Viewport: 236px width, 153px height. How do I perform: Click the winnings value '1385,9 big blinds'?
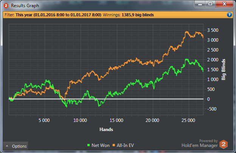pos(138,15)
